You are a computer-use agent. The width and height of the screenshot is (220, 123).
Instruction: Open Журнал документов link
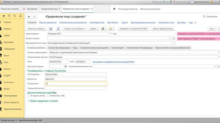tap(48, 23)
